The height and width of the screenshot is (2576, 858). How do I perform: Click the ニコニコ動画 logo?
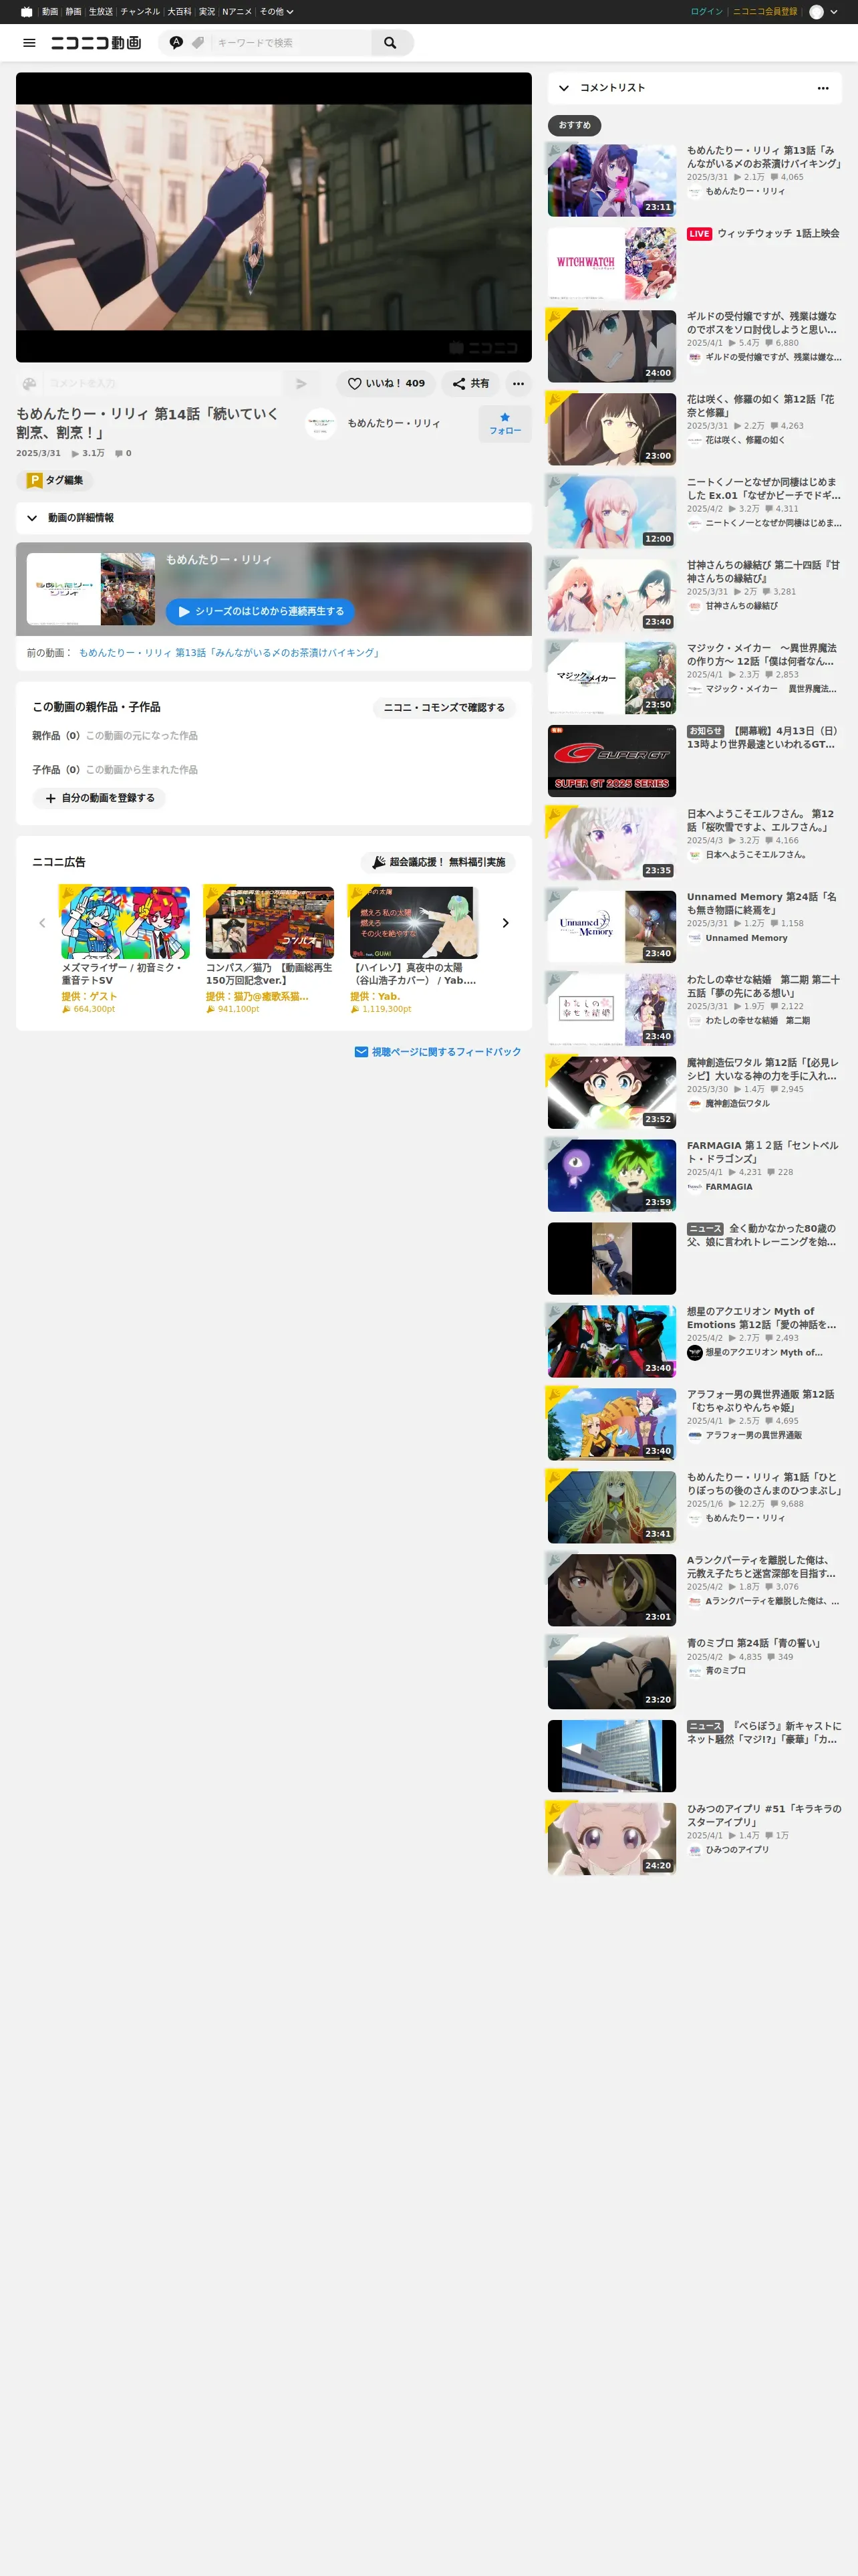[96, 43]
